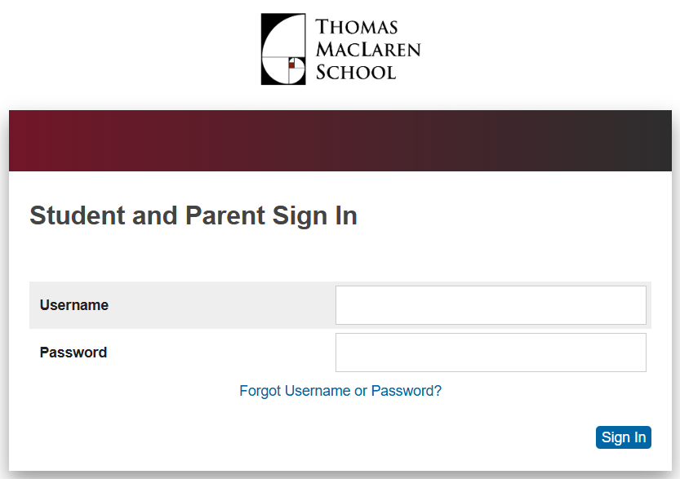Screen dimensions: 680x479
Task: Select the Student and Parent Sign In heading
Action: coord(193,215)
